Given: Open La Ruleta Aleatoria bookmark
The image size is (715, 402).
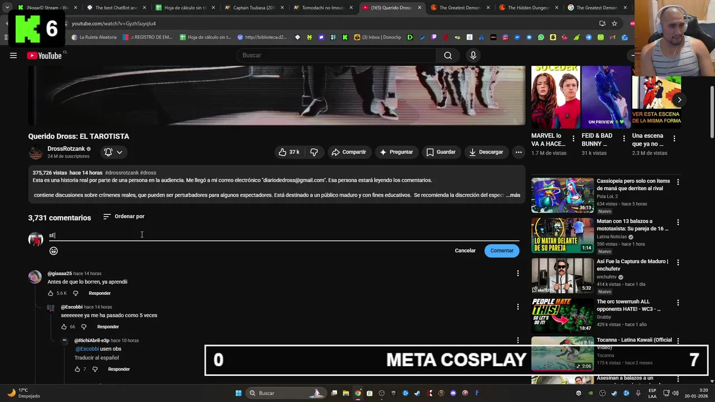Looking at the screenshot, I should click(94, 37).
